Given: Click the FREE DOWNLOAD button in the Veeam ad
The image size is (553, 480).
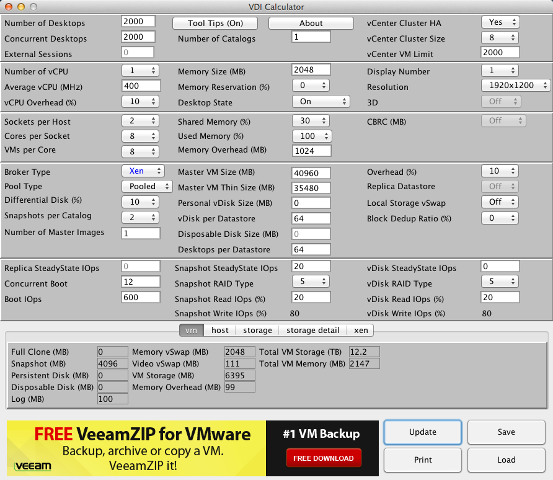Looking at the screenshot, I should (x=324, y=458).
